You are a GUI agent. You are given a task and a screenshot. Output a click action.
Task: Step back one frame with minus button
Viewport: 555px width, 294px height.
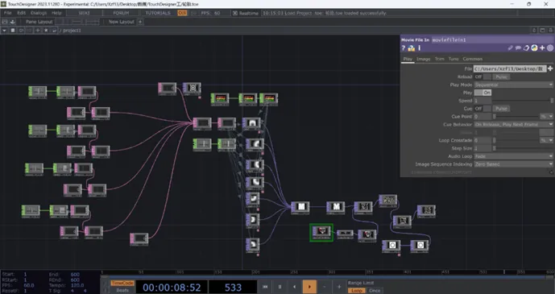325,287
